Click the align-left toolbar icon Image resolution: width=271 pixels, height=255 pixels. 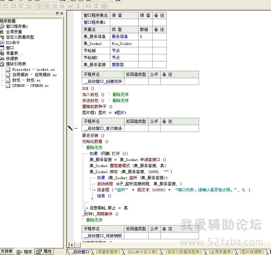[6, 6]
